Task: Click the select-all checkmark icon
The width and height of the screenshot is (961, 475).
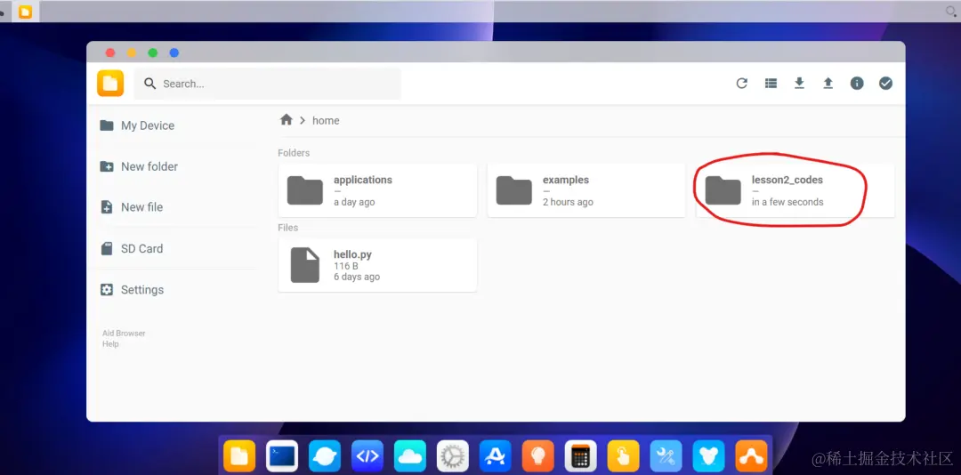Action: 885,84
